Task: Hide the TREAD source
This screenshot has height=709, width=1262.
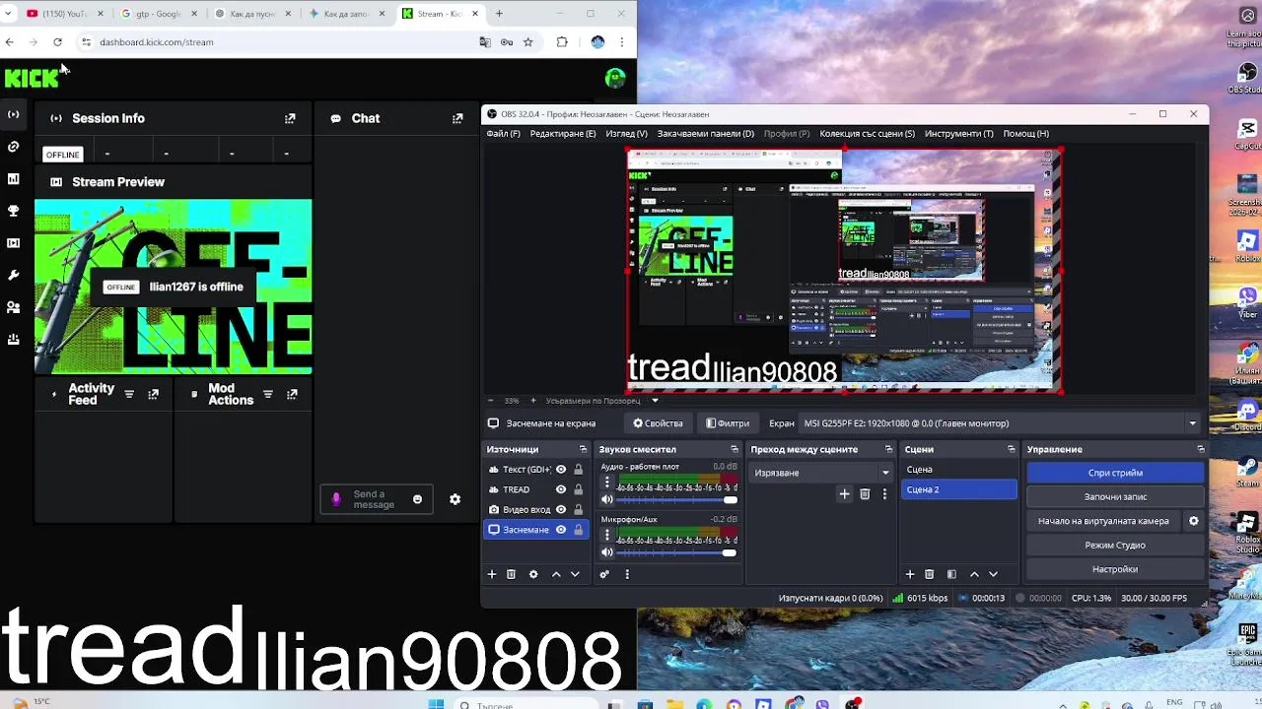Action: click(561, 489)
